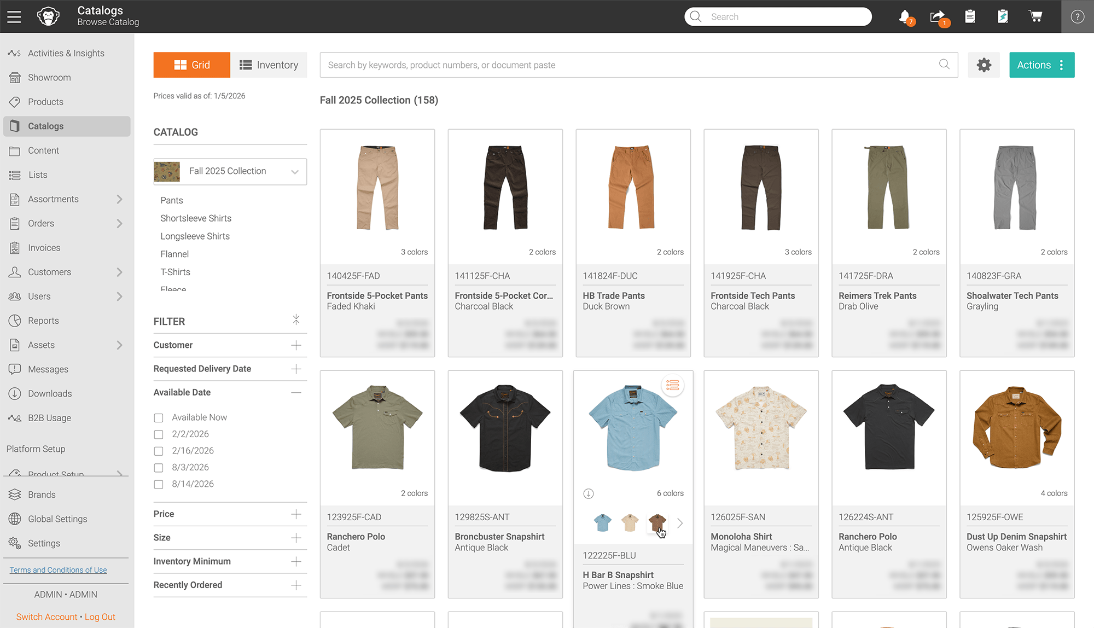Open the Terms and Conditions of Use link
Screen dimensions: 1094x628
coord(57,569)
